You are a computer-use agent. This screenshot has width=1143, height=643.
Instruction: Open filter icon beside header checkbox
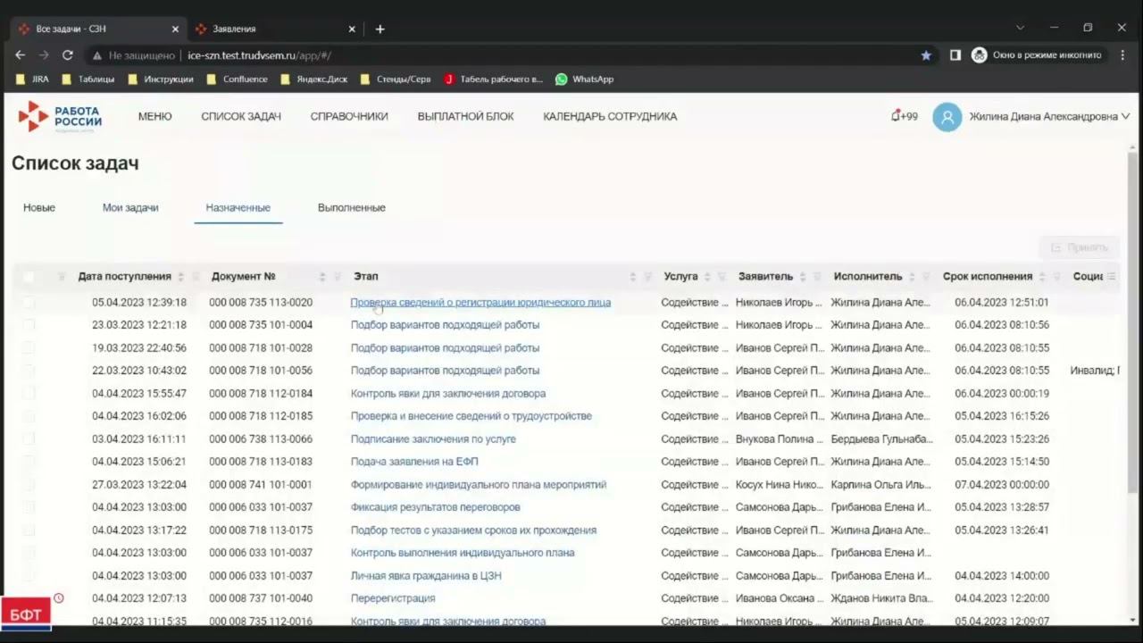(x=62, y=277)
